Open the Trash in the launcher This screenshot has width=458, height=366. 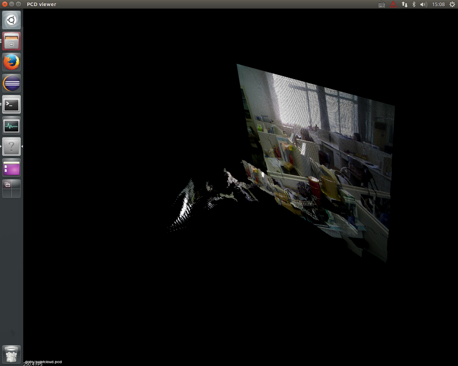[x=11, y=354]
